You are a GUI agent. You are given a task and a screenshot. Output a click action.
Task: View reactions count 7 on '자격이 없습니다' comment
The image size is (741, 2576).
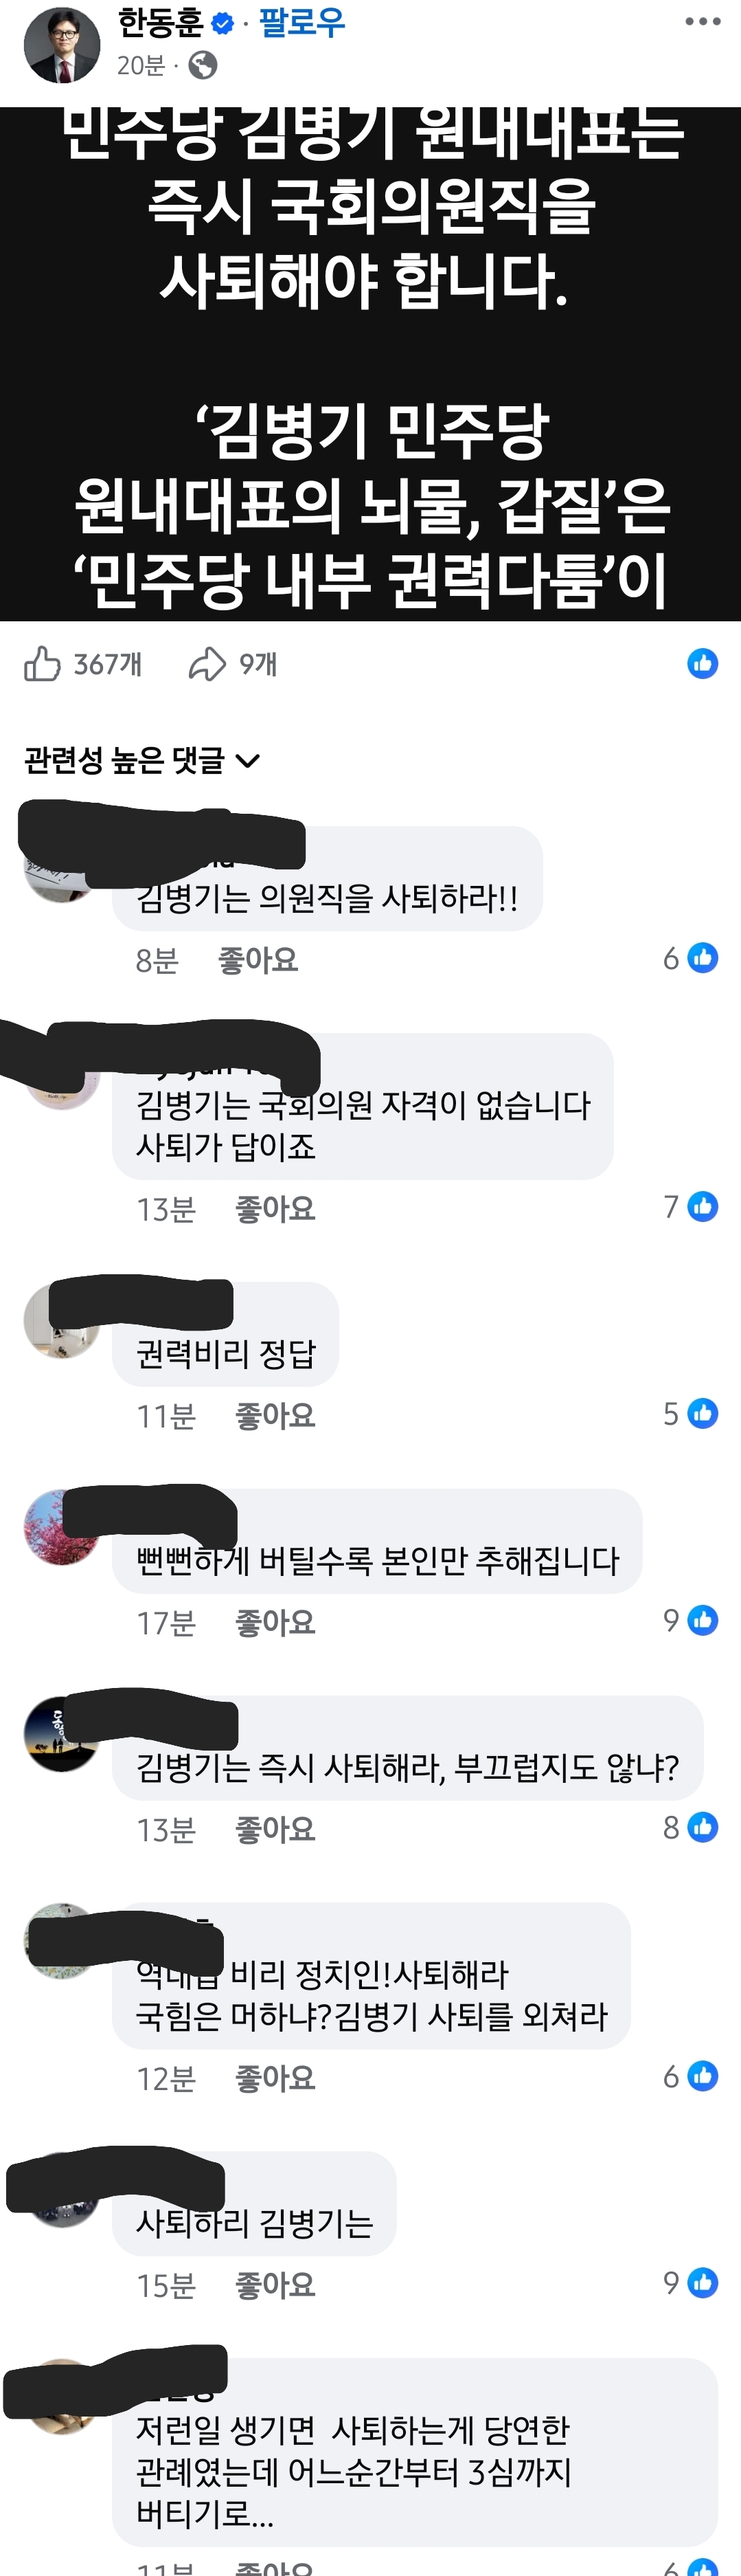691,1207
